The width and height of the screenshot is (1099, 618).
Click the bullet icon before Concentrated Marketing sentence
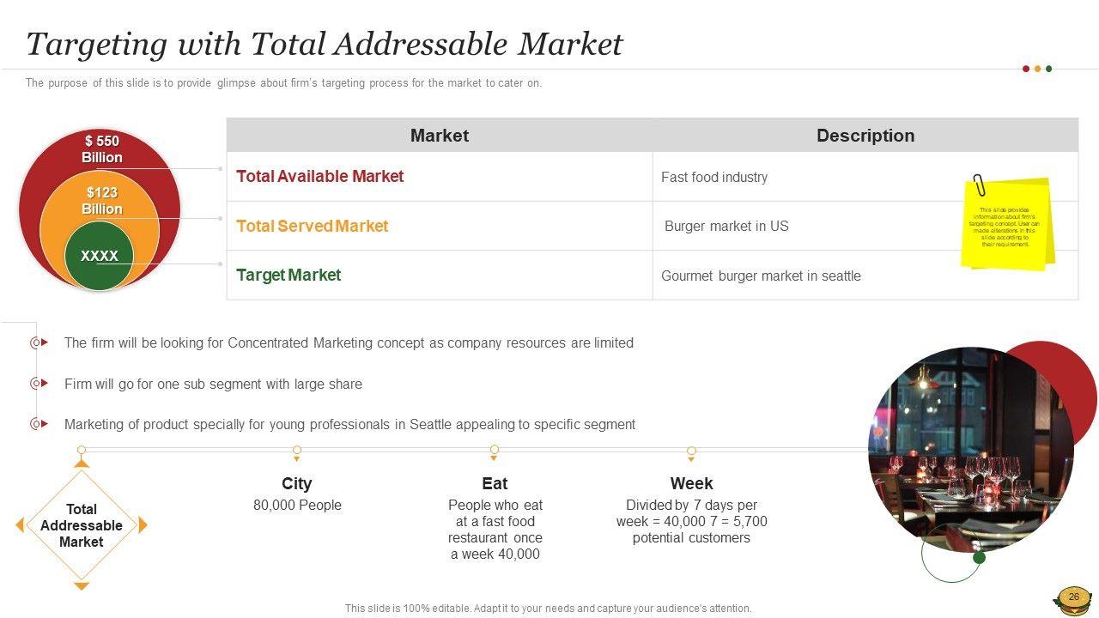click(x=38, y=342)
